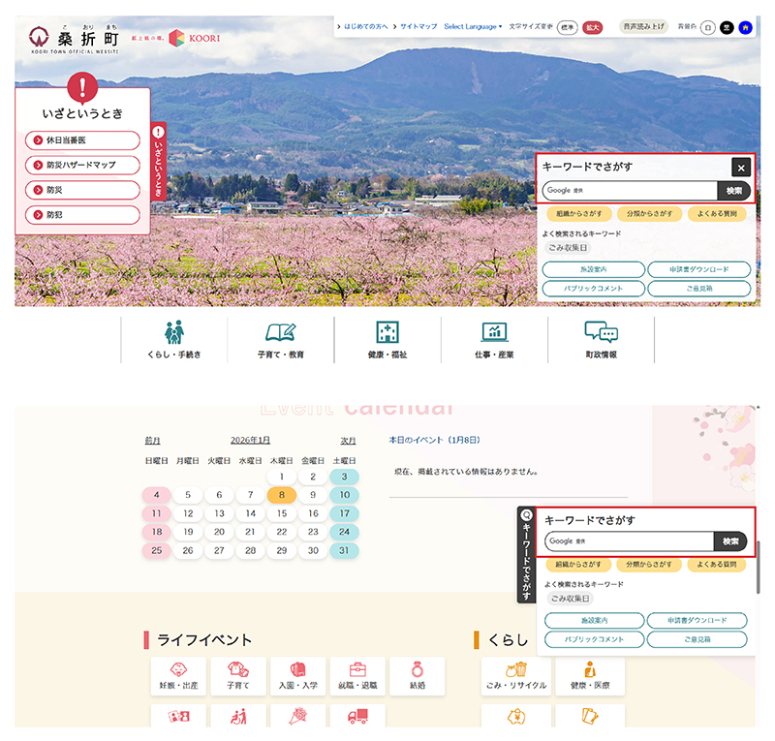Select the 妊娠・出産 life event icon
Image resolution: width=775 pixels, height=741 pixels.
178,677
